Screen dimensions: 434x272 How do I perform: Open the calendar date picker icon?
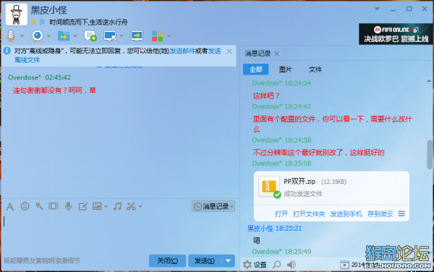pos(344,265)
